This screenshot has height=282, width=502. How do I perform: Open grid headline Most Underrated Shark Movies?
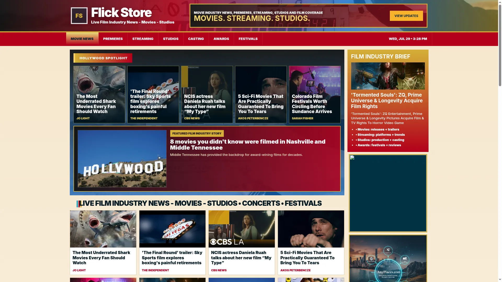point(101,258)
